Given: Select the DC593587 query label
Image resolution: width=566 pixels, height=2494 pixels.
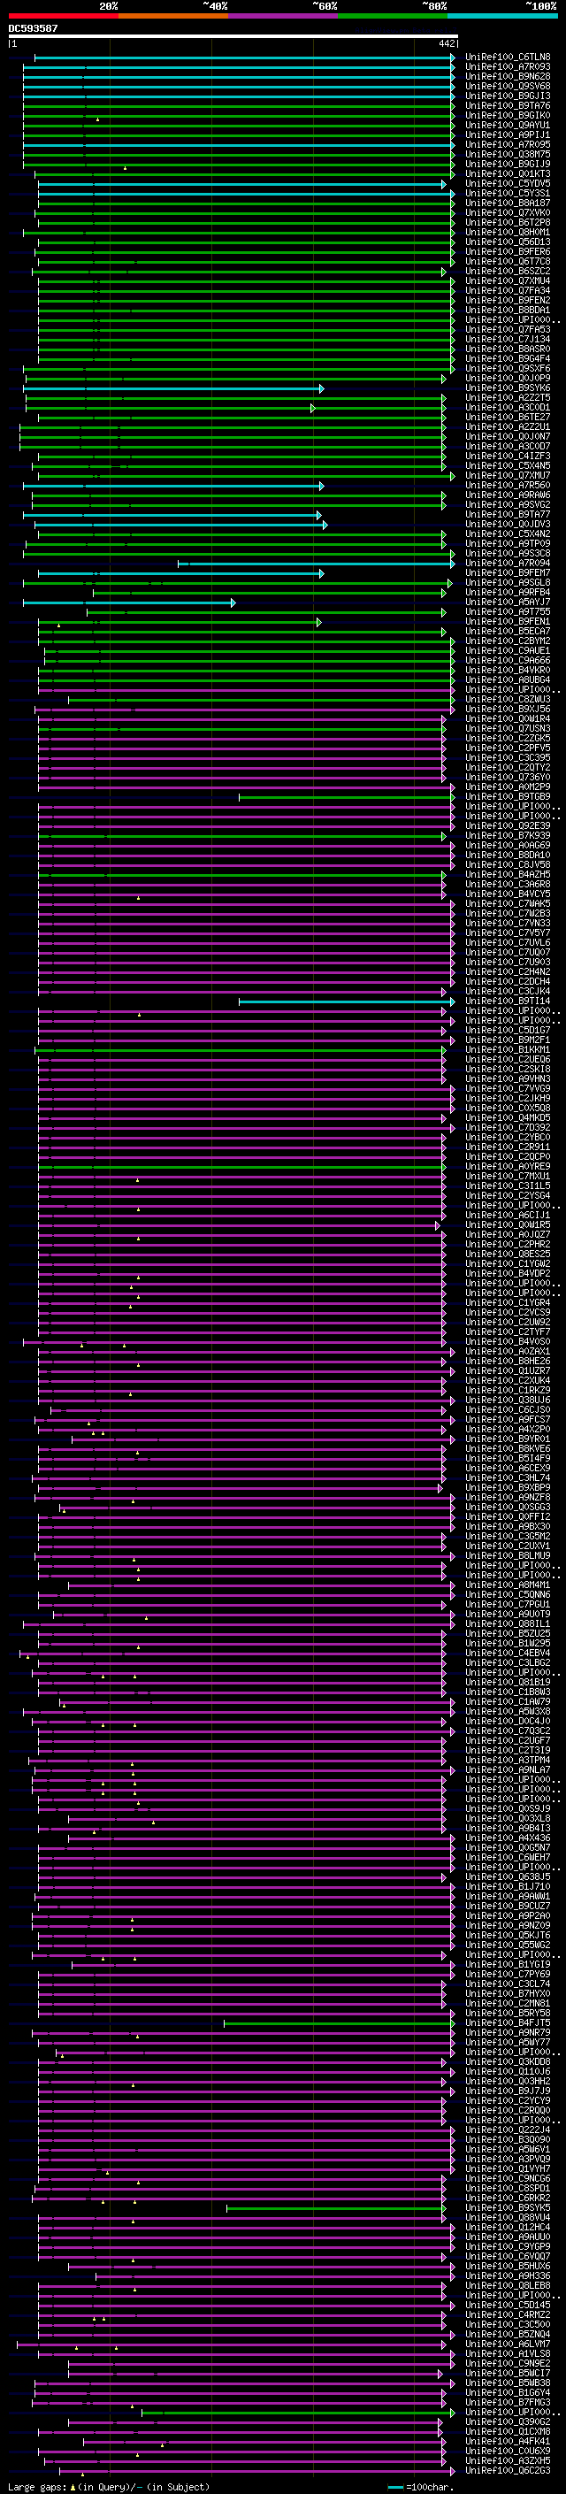Looking at the screenshot, I should 33,28.
